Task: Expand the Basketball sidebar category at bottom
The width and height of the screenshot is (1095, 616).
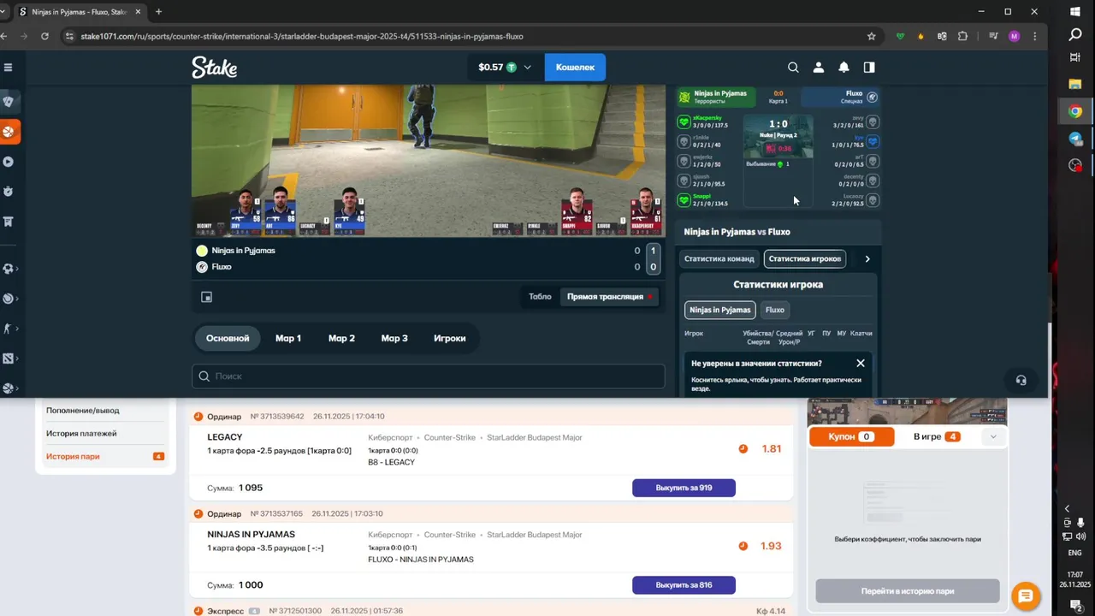Action: click(9, 388)
